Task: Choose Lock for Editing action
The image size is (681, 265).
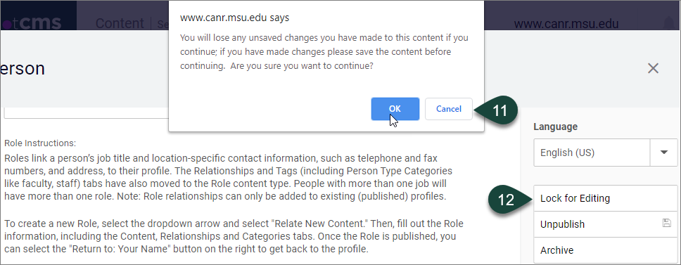Action: click(606, 198)
